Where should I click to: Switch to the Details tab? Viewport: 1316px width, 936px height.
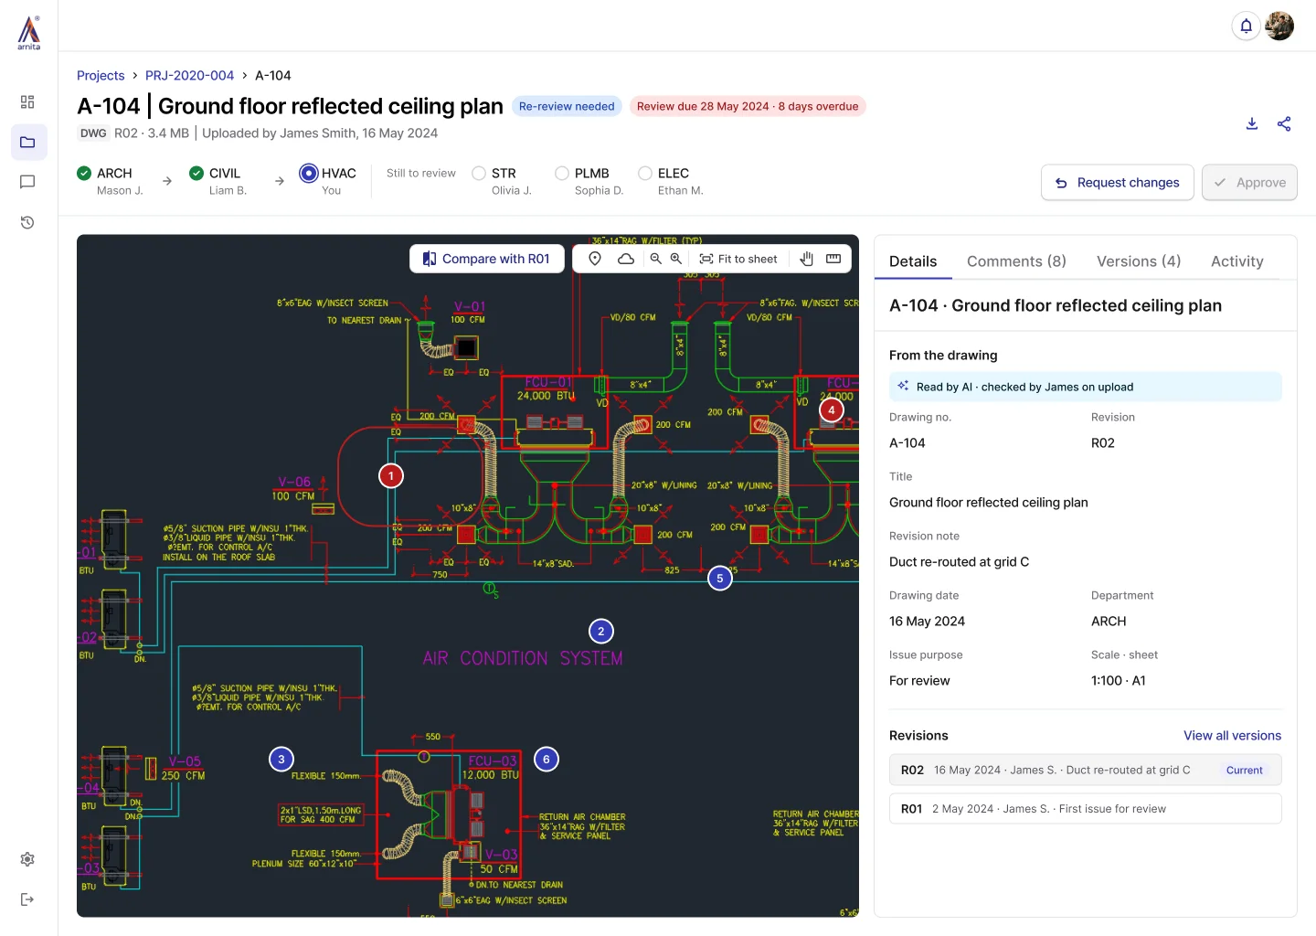pos(913,261)
